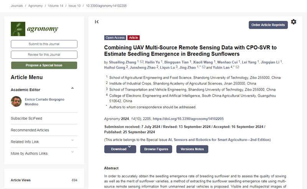
Task: Click email icon after Yubin Lan
Action: (237, 67)
